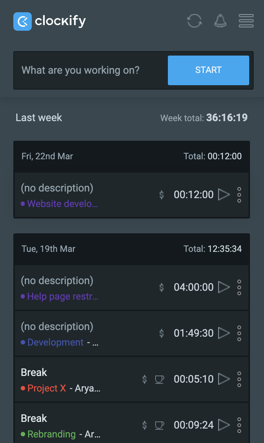Click the coffee cup icon on Rebranding entry

[159, 425]
